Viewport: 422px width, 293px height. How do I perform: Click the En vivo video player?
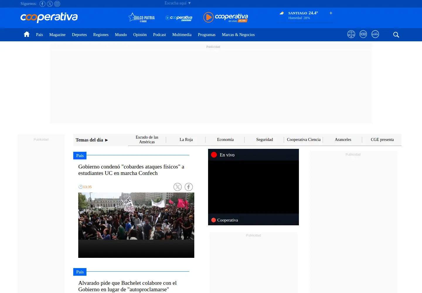point(253,187)
